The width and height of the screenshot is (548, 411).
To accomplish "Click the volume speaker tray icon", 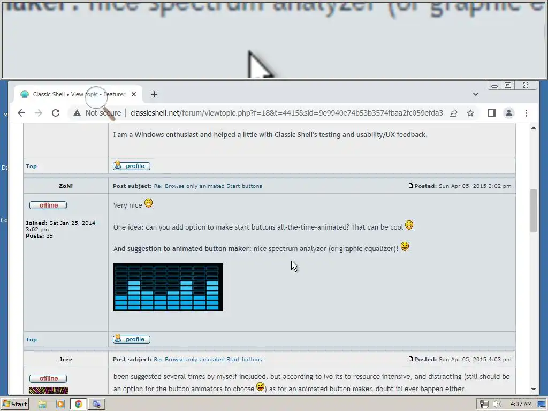I will (x=497, y=405).
